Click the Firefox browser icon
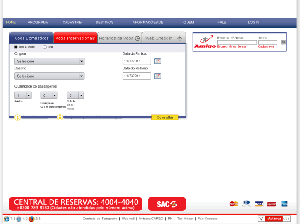The width and height of the screenshot is (300, 224). [32, 219]
